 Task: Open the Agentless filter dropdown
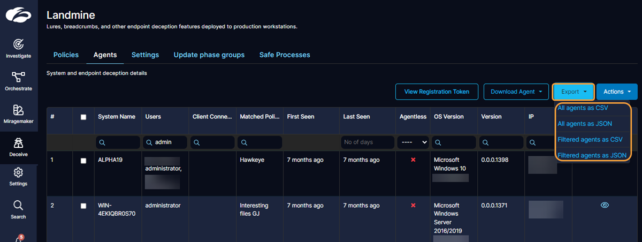pos(412,142)
